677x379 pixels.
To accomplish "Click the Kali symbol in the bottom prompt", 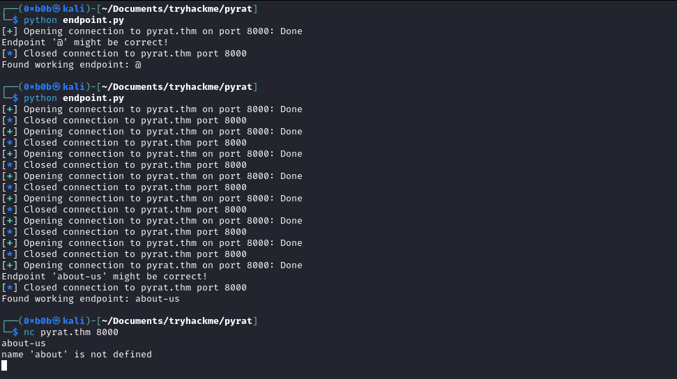I will pyautogui.click(x=56, y=321).
